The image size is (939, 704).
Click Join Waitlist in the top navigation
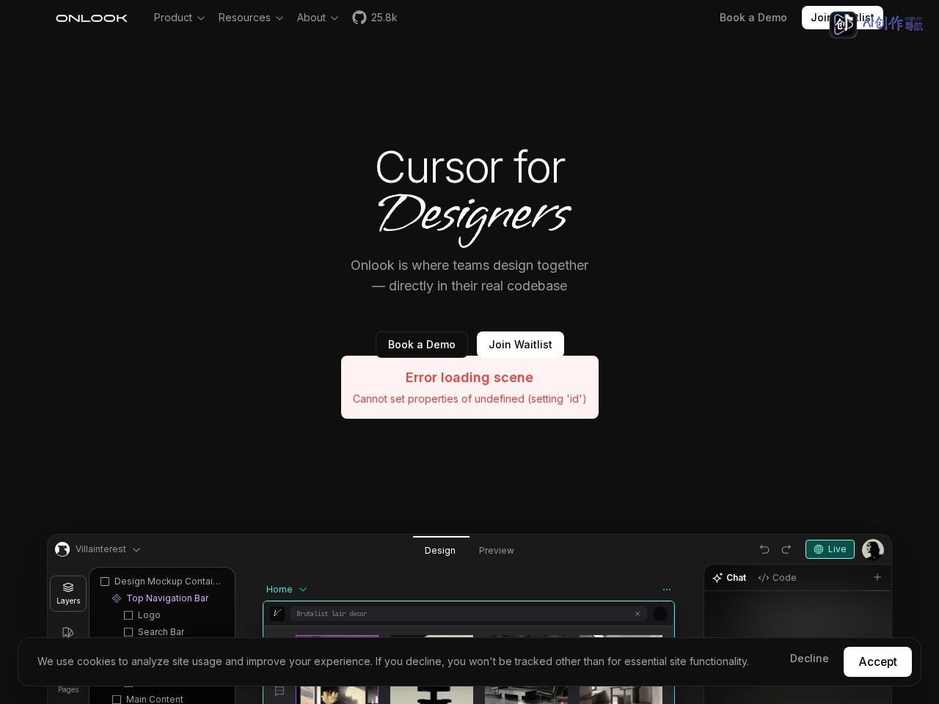842,18
